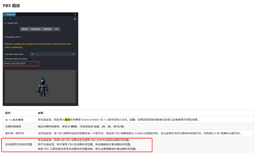Enable Compatible with v1.* checkbox
This screenshot has height=154, width=260.
coord(31,37)
